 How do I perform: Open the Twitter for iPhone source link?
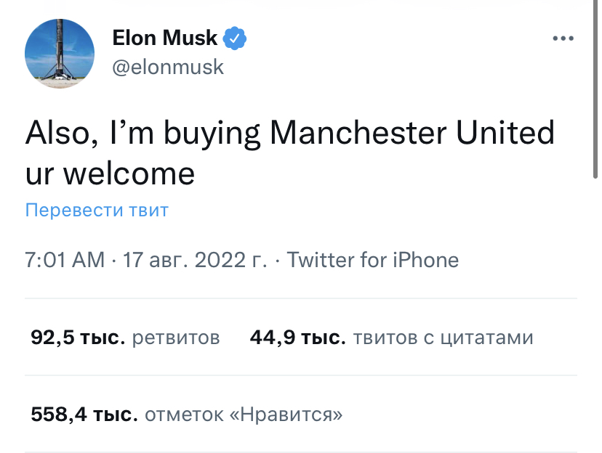click(373, 260)
